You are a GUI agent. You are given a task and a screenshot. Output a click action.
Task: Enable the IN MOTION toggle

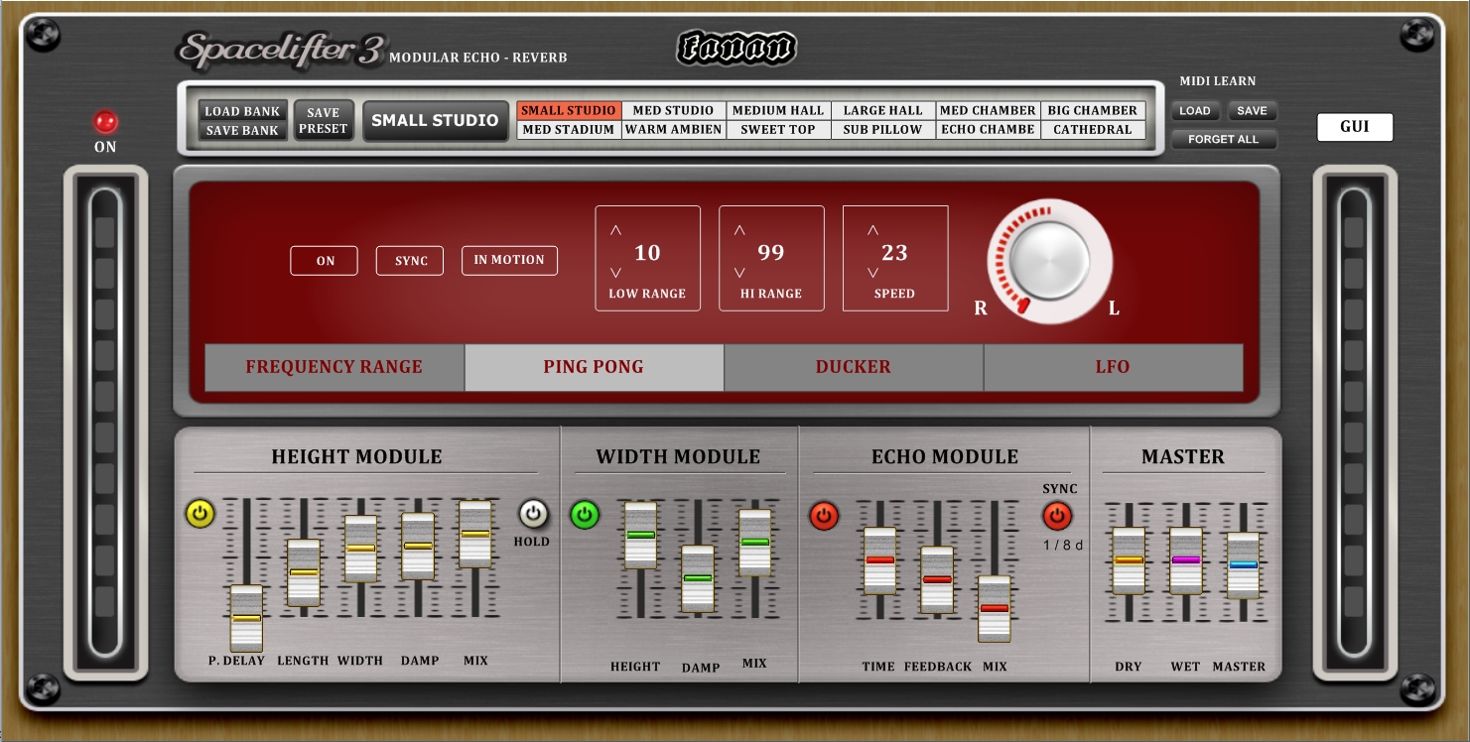(x=509, y=260)
